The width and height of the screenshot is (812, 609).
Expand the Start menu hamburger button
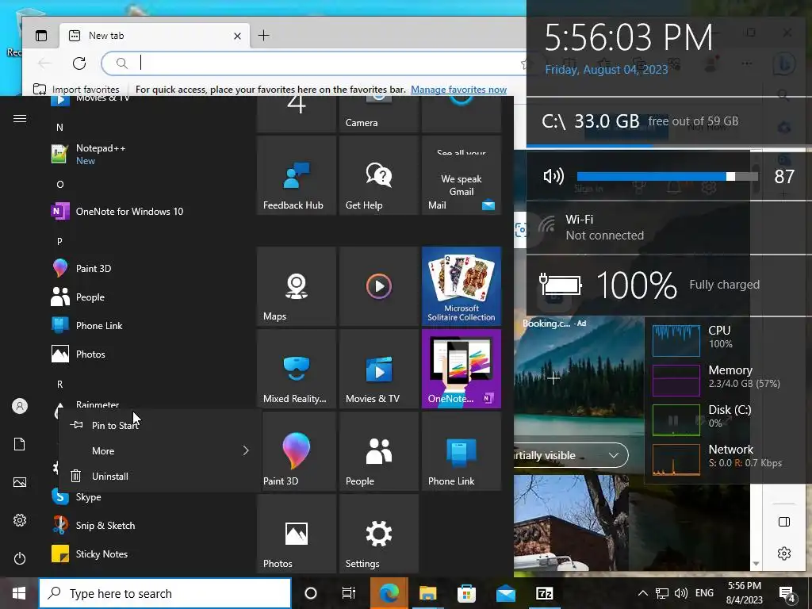(20, 119)
